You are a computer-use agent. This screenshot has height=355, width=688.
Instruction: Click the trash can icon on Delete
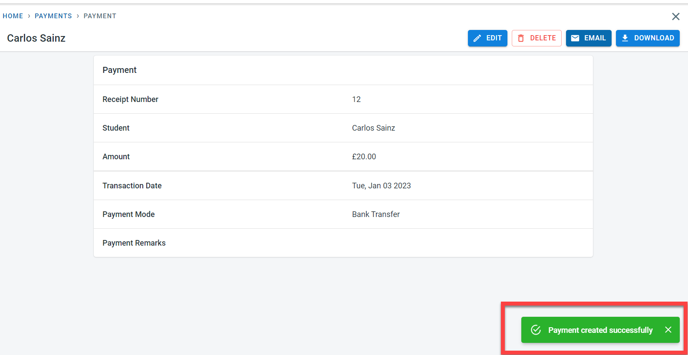521,38
